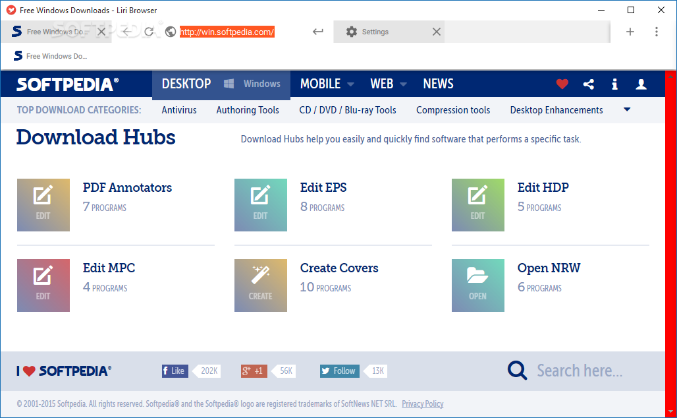Open the Open NRW hub link
This screenshot has width=677, height=418.
coord(549,268)
